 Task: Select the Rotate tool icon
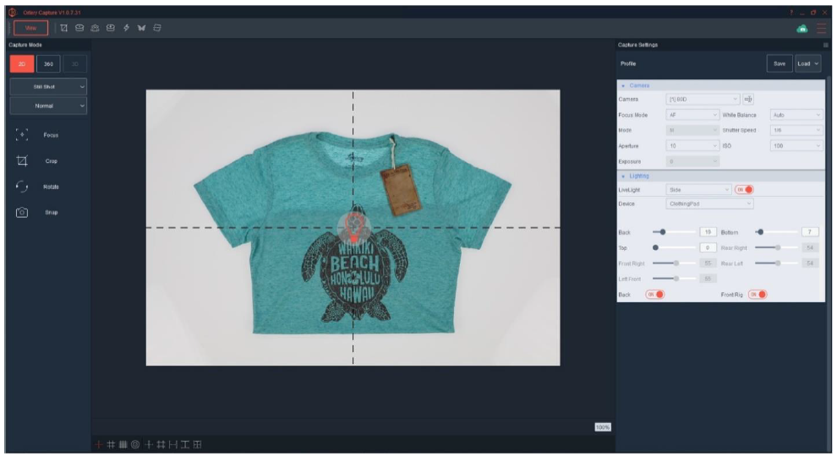[22, 187]
